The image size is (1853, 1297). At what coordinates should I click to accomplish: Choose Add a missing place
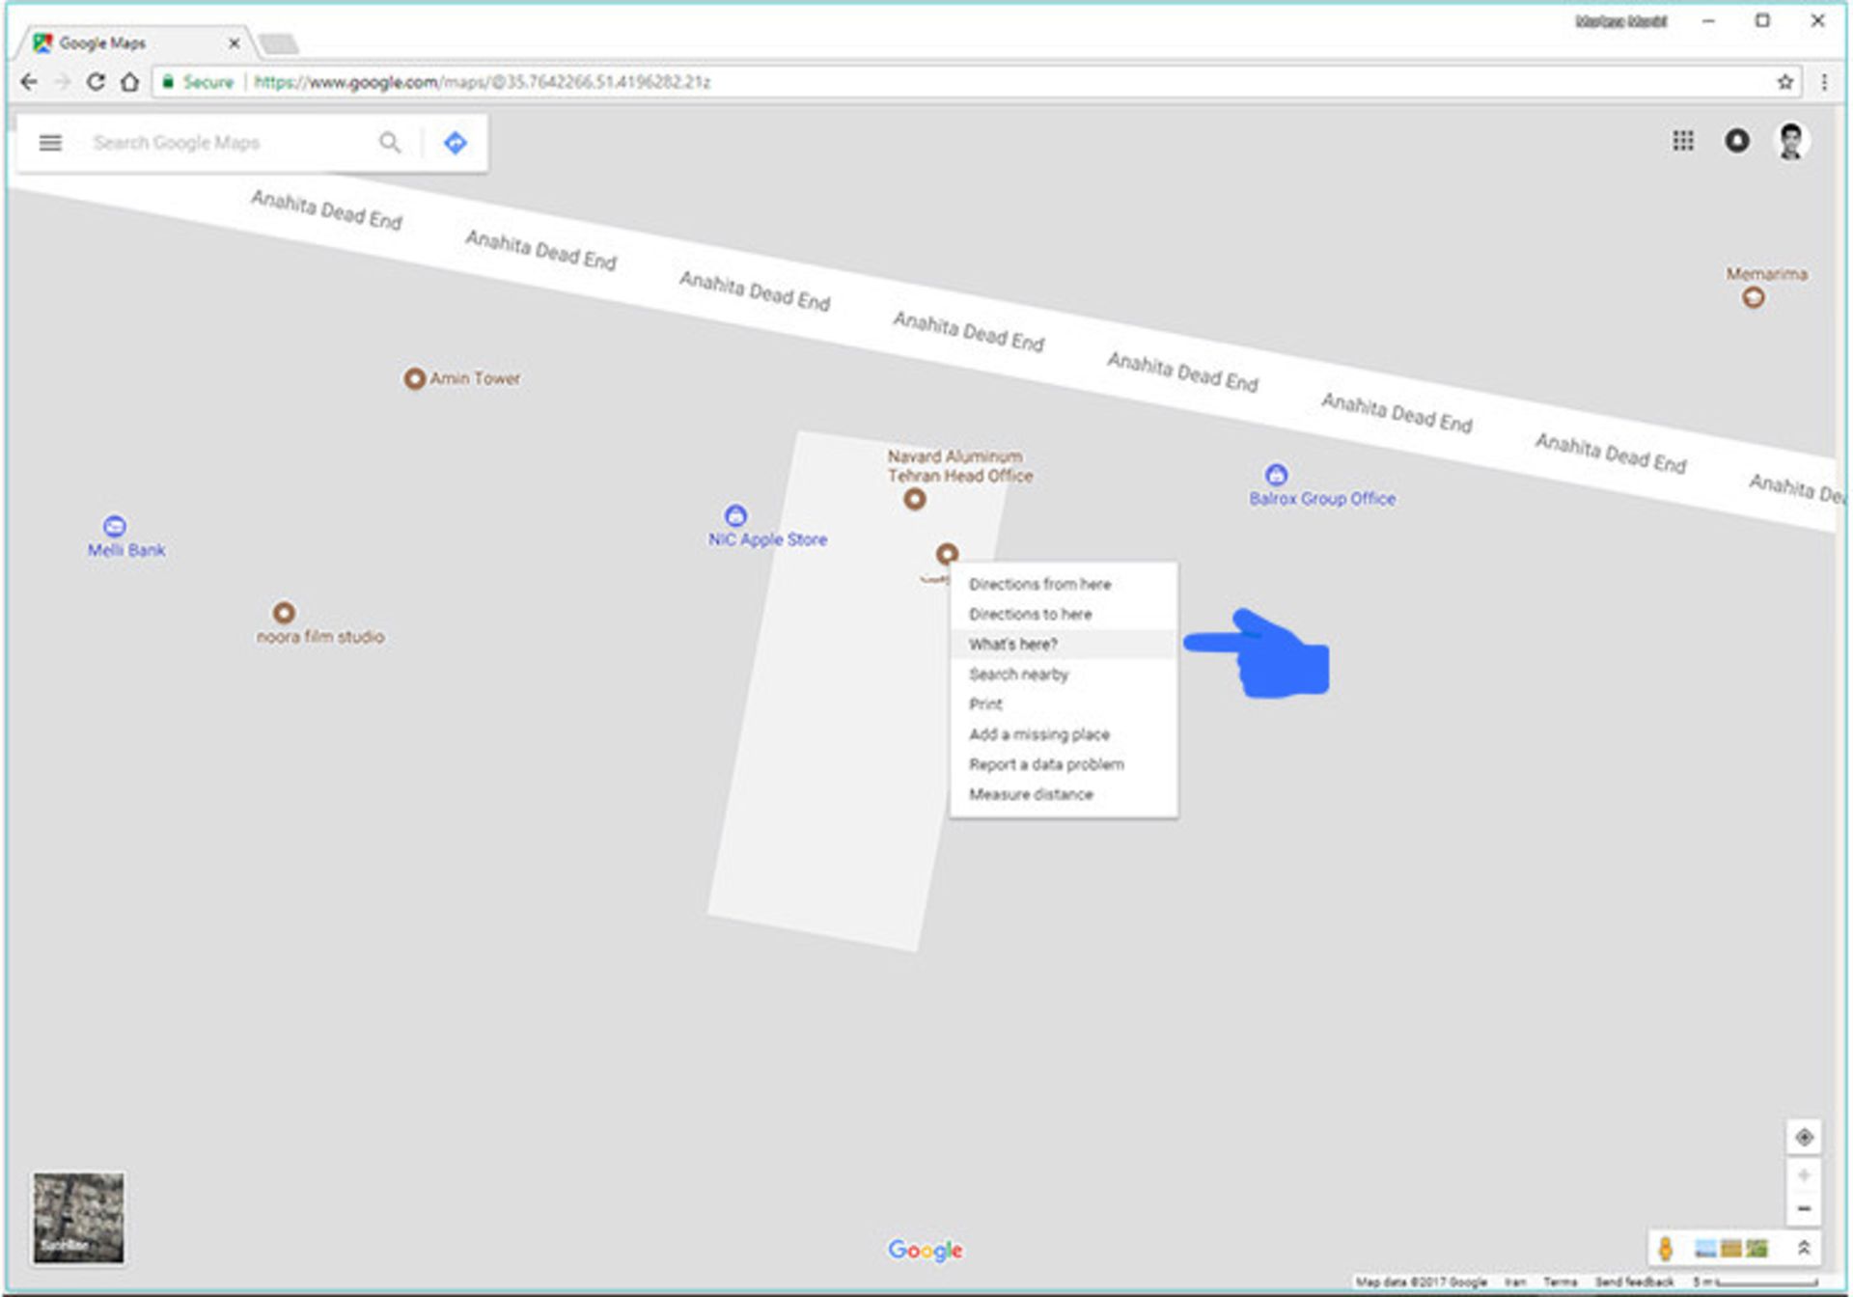pyautogui.click(x=1064, y=733)
